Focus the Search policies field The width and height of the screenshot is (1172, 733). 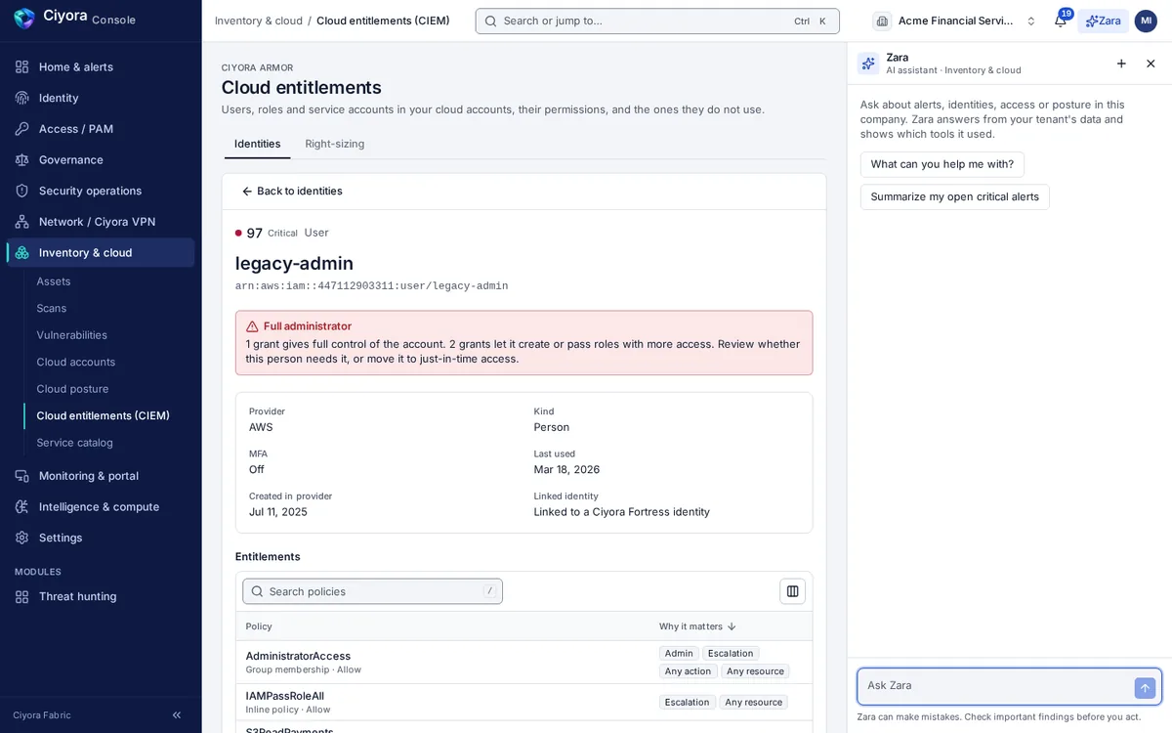pyautogui.click(x=372, y=591)
